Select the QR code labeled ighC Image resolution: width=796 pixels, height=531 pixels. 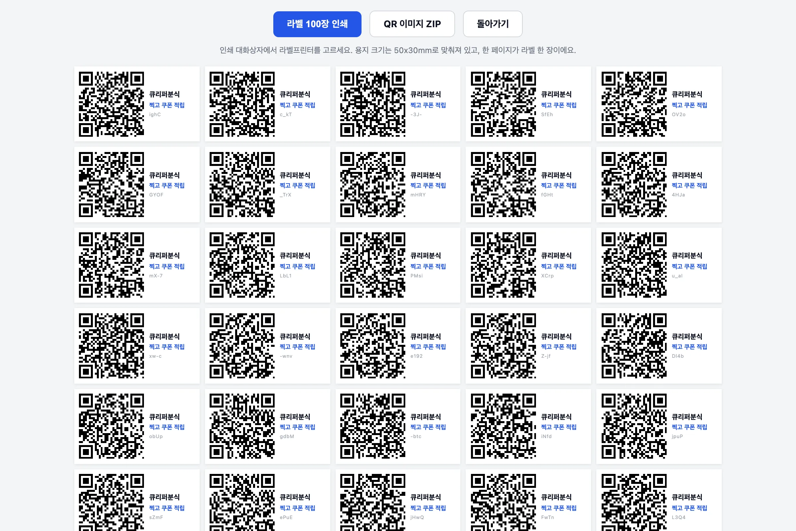coord(111,104)
